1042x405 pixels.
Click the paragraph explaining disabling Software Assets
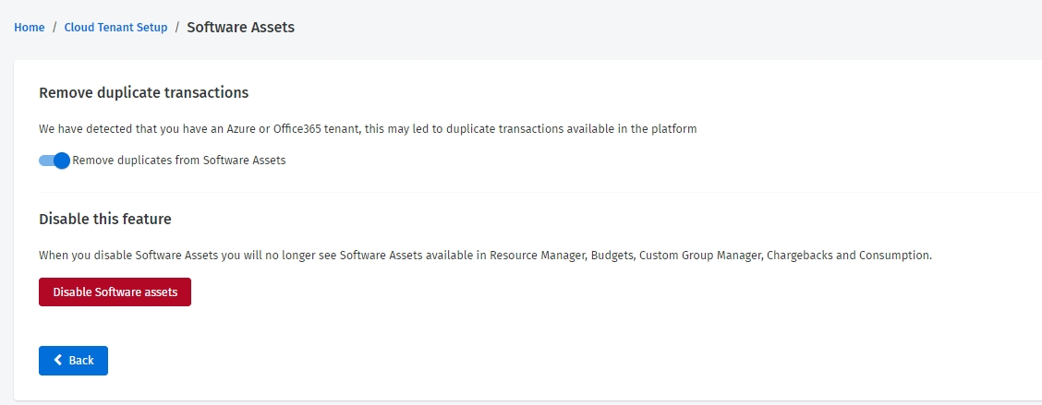coord(485,255)
